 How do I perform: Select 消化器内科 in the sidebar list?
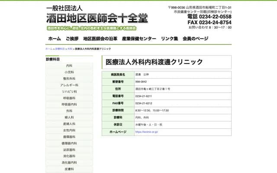click(x=69, y=163)
